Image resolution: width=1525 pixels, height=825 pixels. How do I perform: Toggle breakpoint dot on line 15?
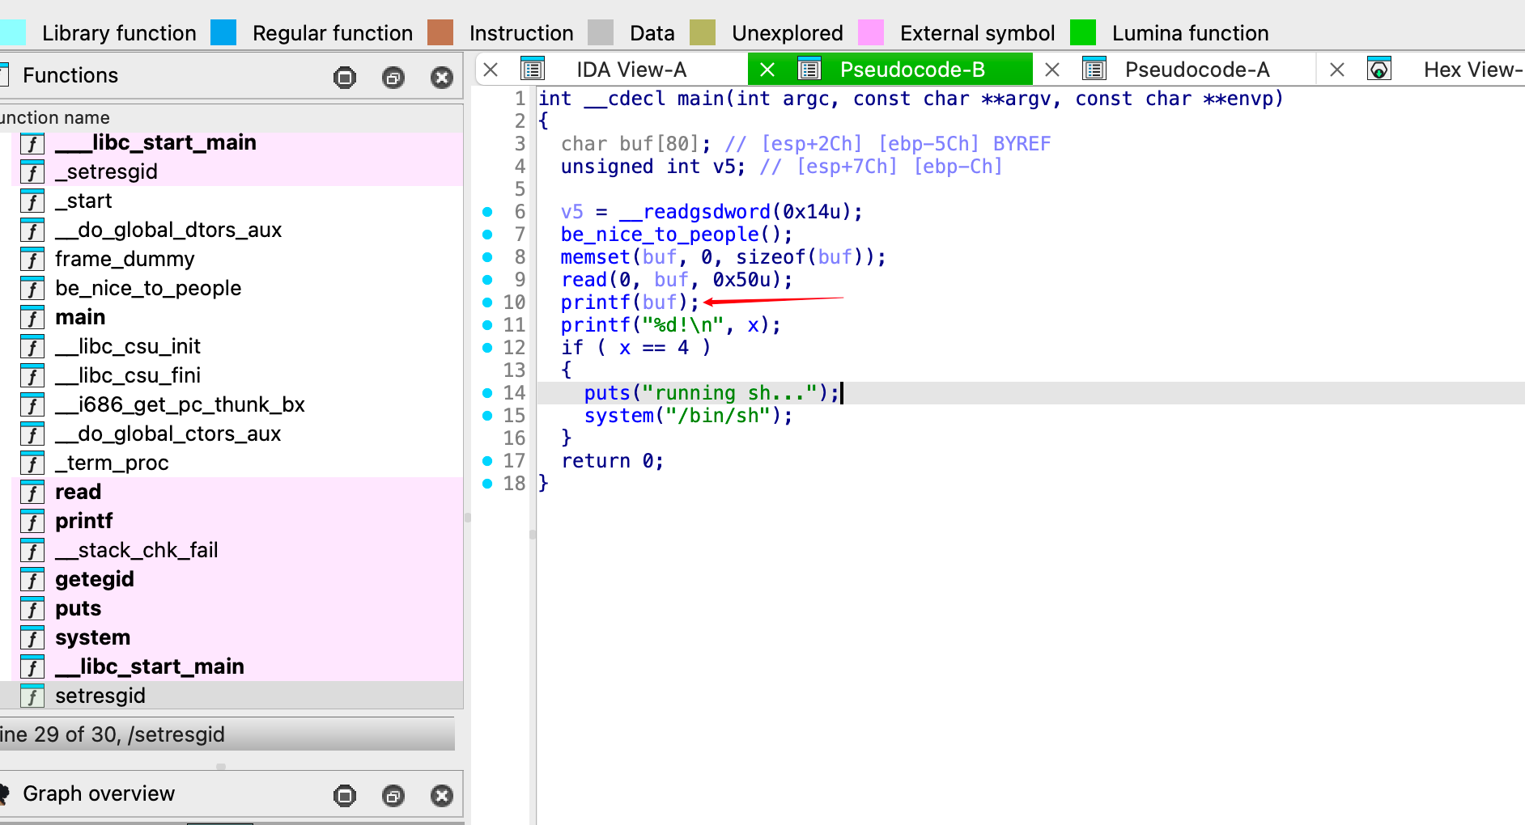(x=487, y=416)
